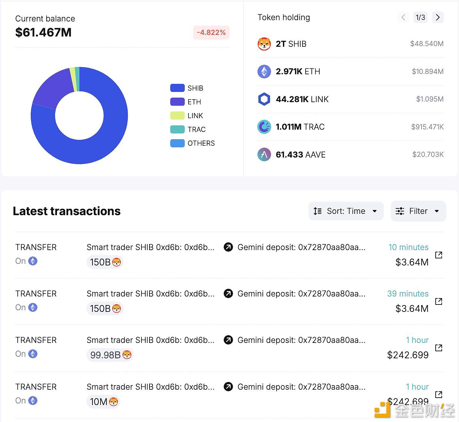
Task: Toggle ETH series in chart legend
Action: tap(177, 102)
